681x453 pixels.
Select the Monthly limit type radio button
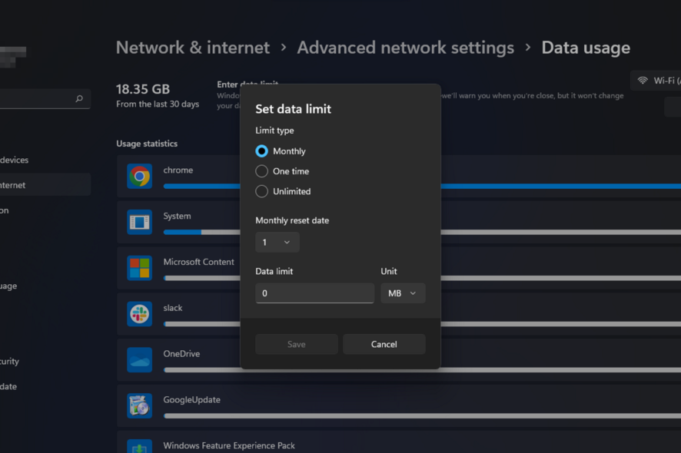click(261, 151)
